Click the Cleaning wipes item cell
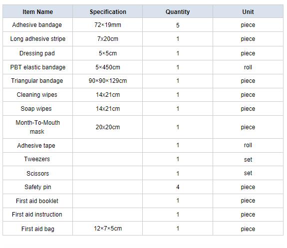This screenshot has width=287, height=248. (x=38, y=95)
